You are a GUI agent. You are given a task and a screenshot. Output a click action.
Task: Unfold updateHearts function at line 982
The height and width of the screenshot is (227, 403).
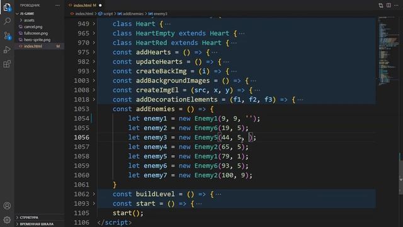pyautogui.click(x=94, y=62)
